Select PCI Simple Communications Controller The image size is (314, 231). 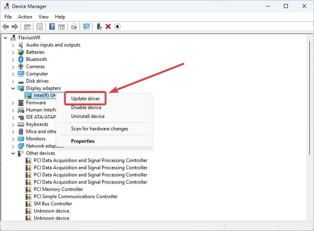coord(76,197)
